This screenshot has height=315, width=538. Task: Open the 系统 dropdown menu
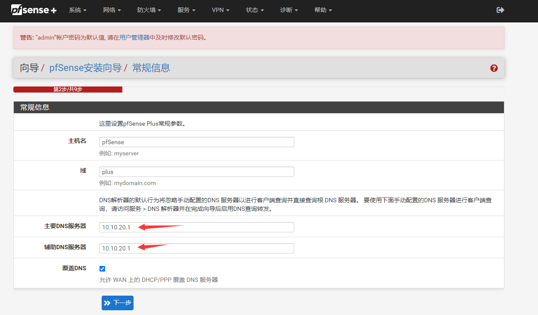(78, 10)
